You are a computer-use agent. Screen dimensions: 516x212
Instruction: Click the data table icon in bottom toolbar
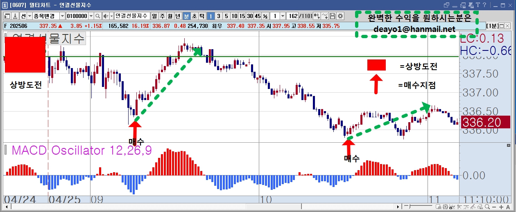click(438, 207)
